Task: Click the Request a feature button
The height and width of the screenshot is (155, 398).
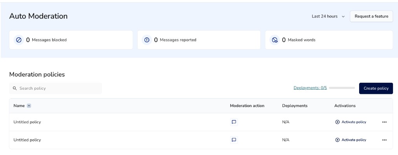Action: point(371,16)
